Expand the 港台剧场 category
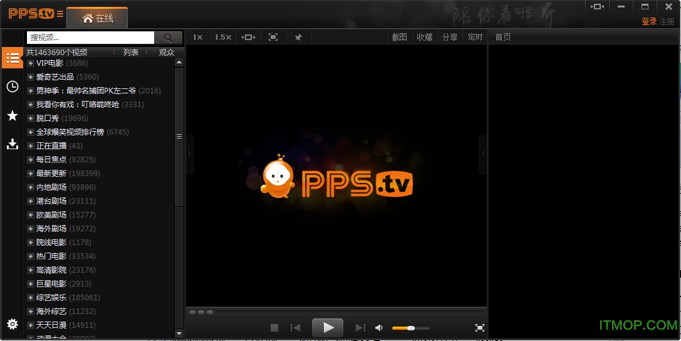Image resolution: width=681 pixels, height=341 pixels. point(31,201)
